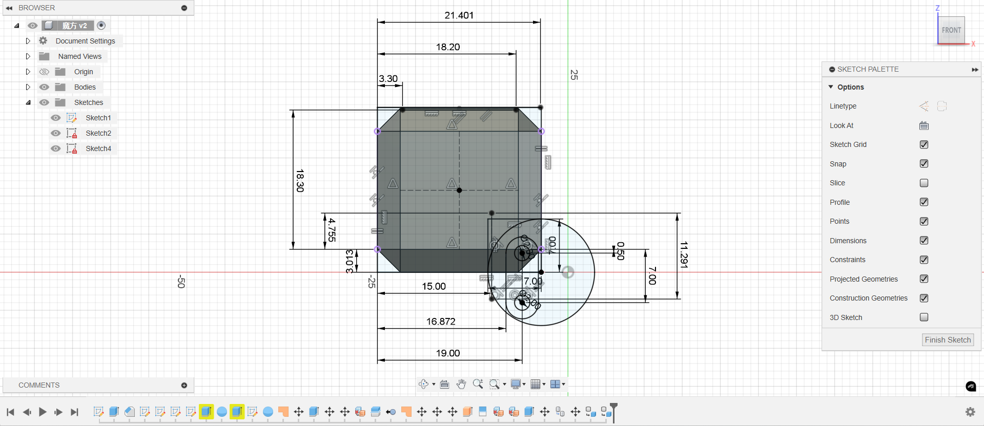Collapse Sketch Palette with double-arrow button

pos(974,70)
